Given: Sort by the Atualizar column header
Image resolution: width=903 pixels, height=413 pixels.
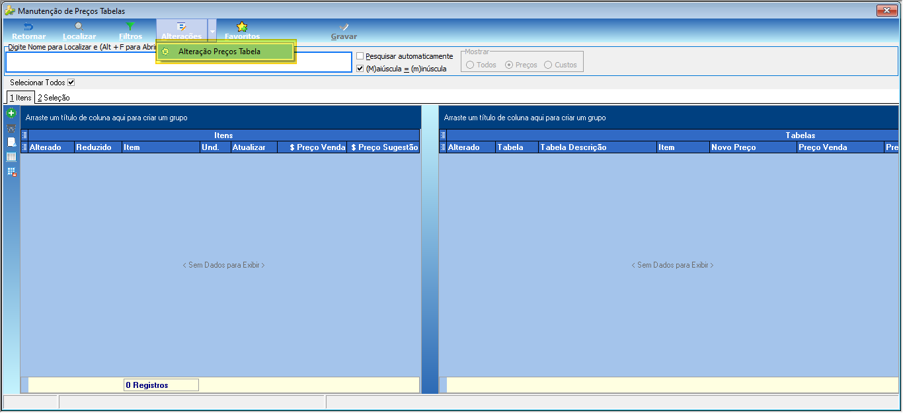Looking at the screenshot, I should (x=254, y=147).
